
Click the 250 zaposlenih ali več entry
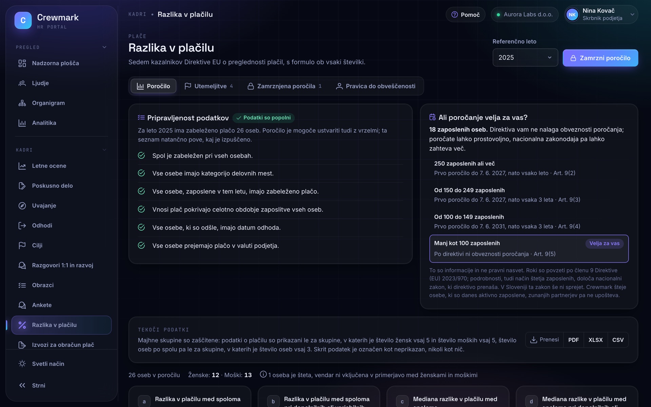click(x=529, y=168)
